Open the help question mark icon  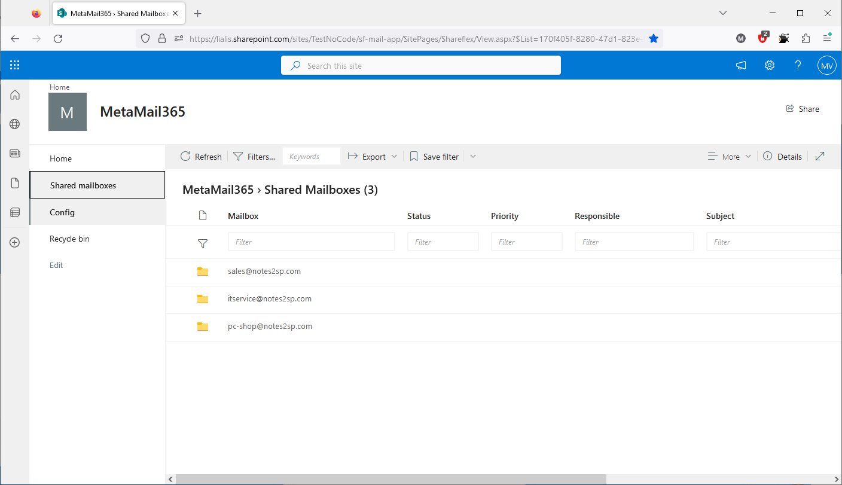point(798,66)
